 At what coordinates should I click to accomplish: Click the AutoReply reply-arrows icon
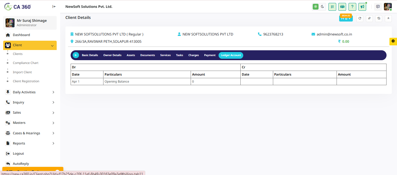click(8, 164)
